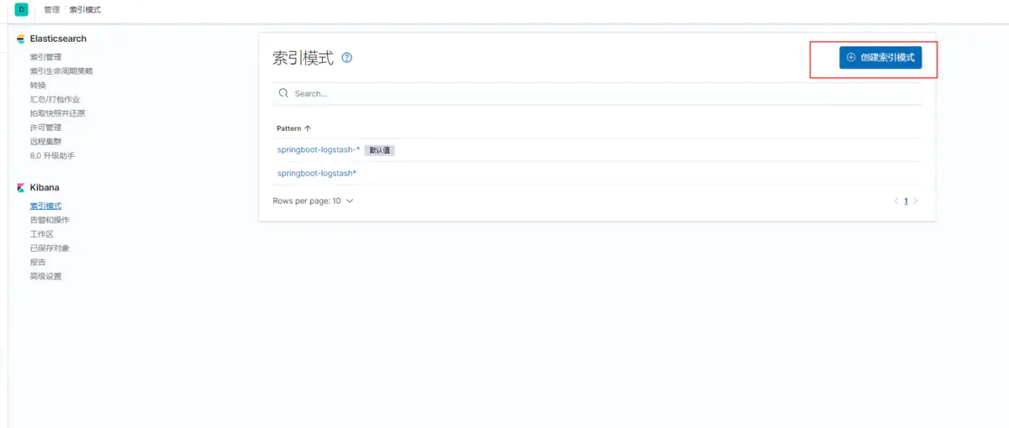Open 告警和操作 in the sidebar
Image resolution: width=1009 pixels, height=428 pixels.
click(x=50, y=220)
